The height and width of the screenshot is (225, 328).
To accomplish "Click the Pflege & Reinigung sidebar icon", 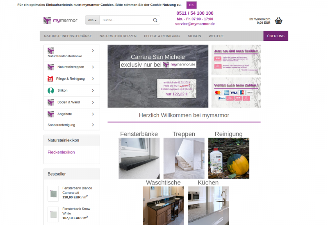I will pyautogui.click(x=50, y=79).
